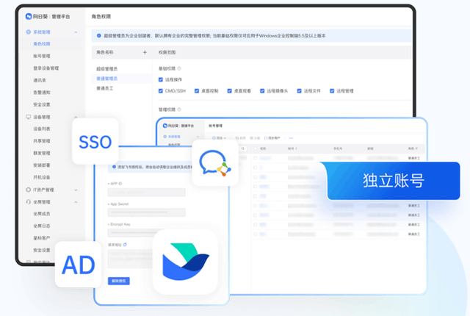This screenshot has width=470, height=316.
Task: Uncheck the 远程操作 checkbox
Action: 161,80
